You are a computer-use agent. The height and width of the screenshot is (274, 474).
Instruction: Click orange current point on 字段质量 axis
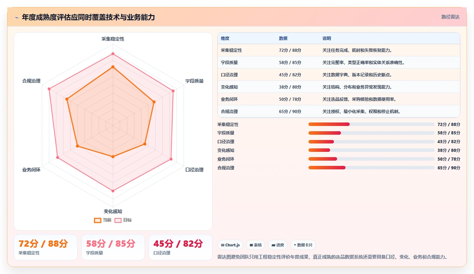coord(154,102)
